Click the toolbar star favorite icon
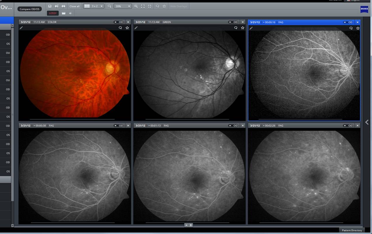 point(164,6)
